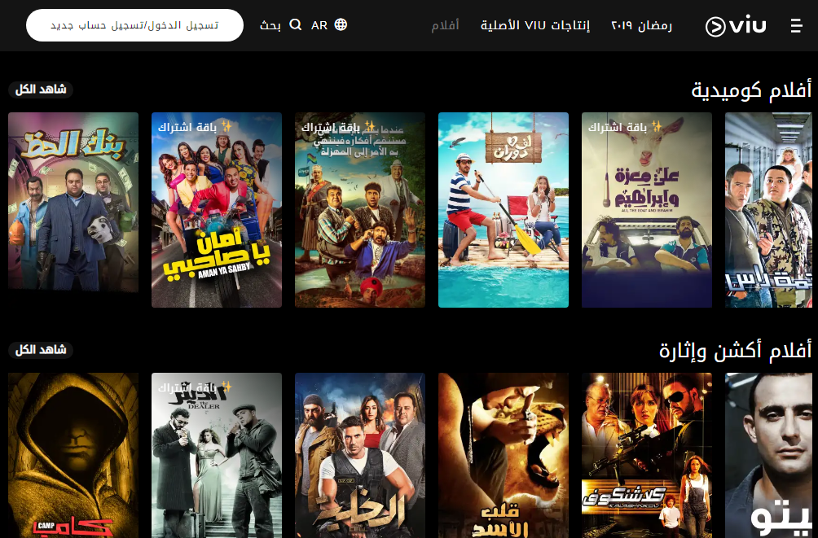Image resolution: width=818 pixels, height=538 pixels.
Task: Open the رمضان ٢٠١٩ menu item
Action: pos(642,25)
